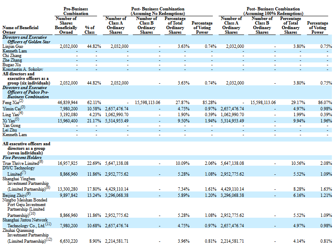Select the All executive officers and directors group label
Image resolution: width=334 pixels, height=246 pixels.
pyautogui.click(x=26, y=149)
